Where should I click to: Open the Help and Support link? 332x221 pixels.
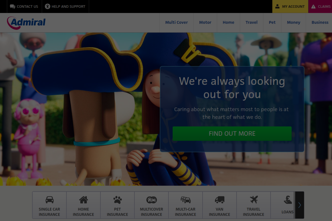(68, 6)
